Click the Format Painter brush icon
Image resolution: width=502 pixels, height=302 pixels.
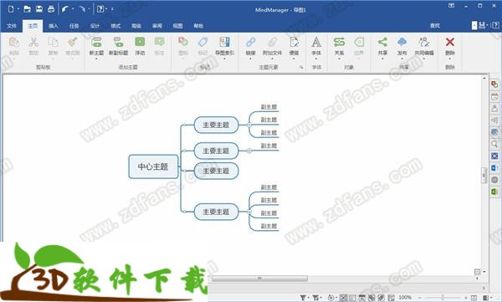pos(73,43)
